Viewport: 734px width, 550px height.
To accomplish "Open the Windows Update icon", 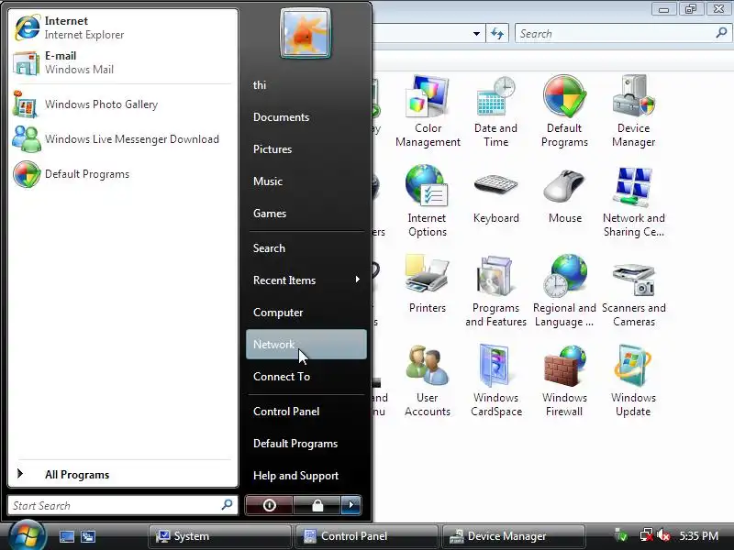I will pos(633,380).
